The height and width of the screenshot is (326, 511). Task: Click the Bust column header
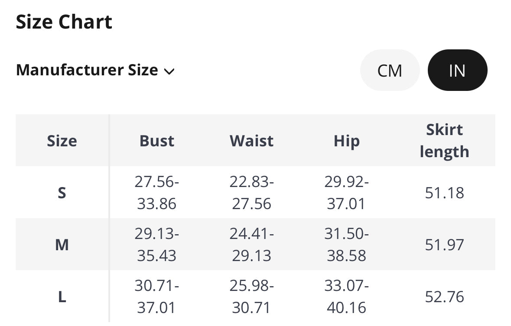pyautogui.click(x=157, y=141)
